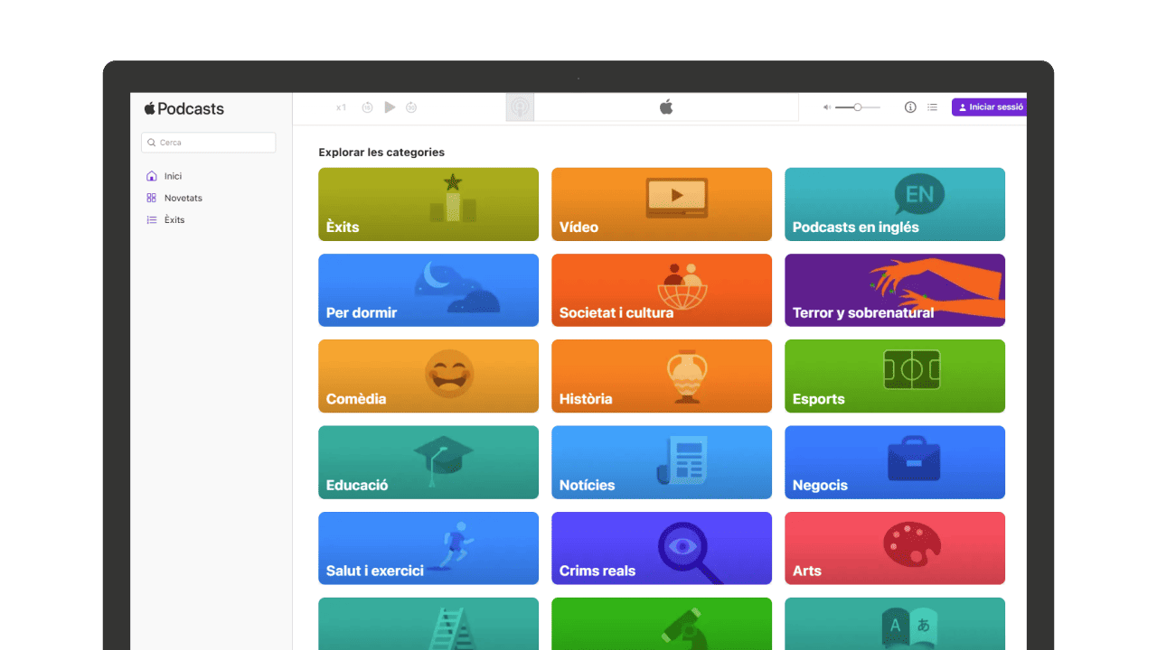Click the skip back 15 seconds icon
This screenshot has width=1157, height=650.
pos(367,107)
